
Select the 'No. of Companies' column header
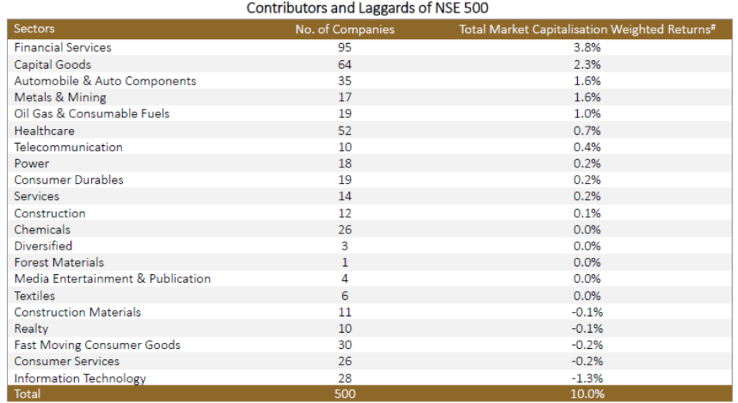coord(344,29)
